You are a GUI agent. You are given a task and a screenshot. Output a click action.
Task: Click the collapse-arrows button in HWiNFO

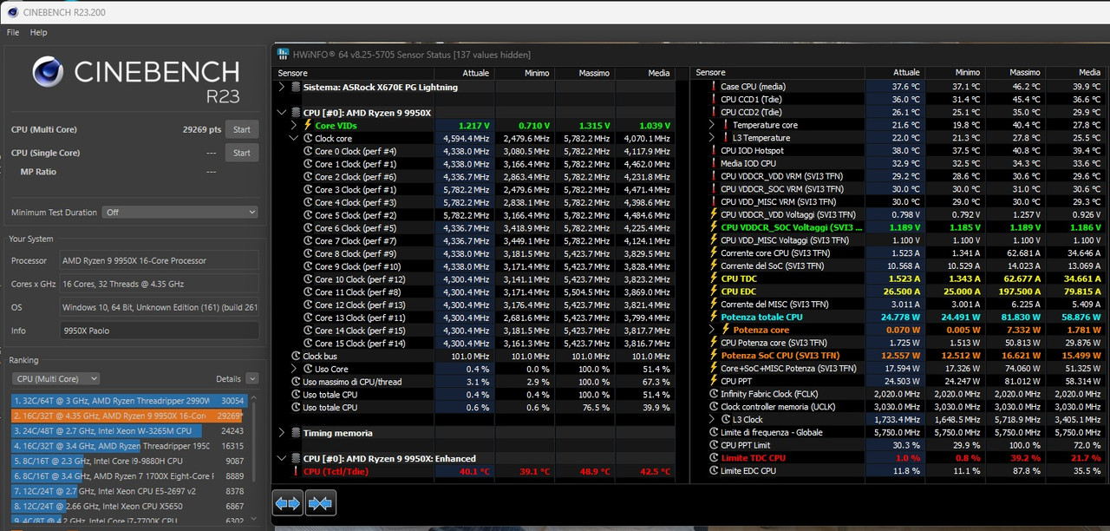click(321, 502)
